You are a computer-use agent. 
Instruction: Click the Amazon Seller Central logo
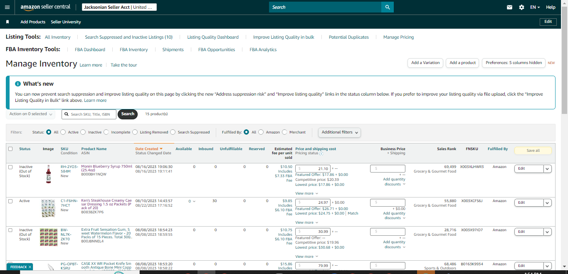pyautogui.click(x=45, y=7)
